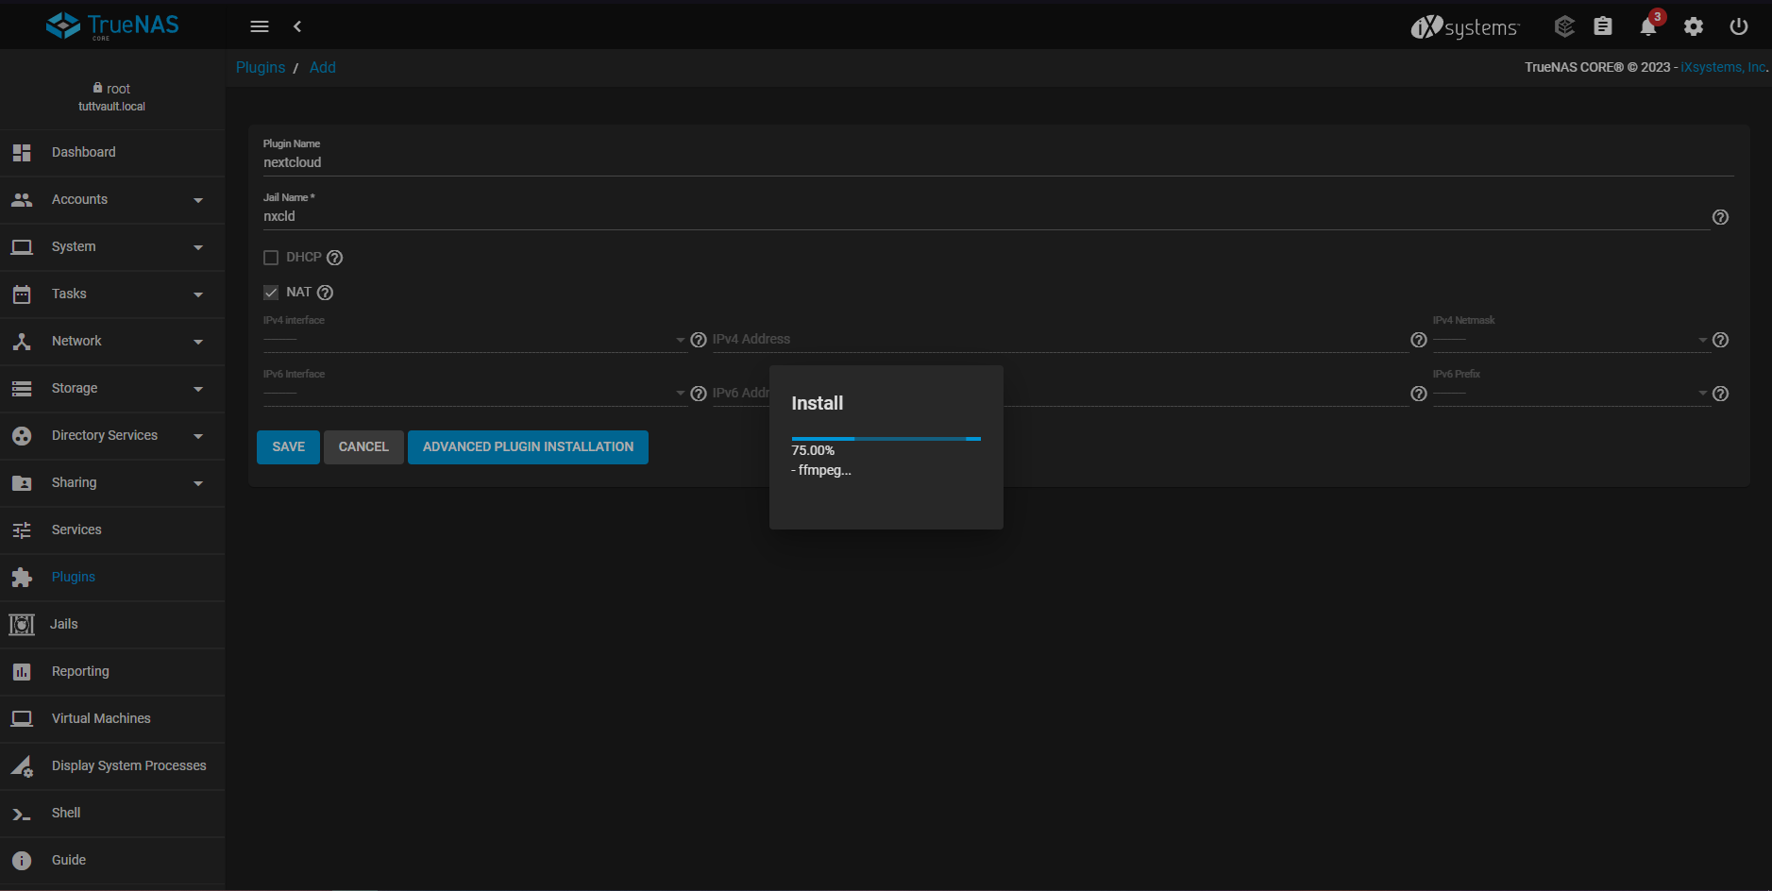Screen dimensions: 1772x891
Task: Open Advanced Plugin Installation
Action: pyautogui.click(x=528, y=447)
